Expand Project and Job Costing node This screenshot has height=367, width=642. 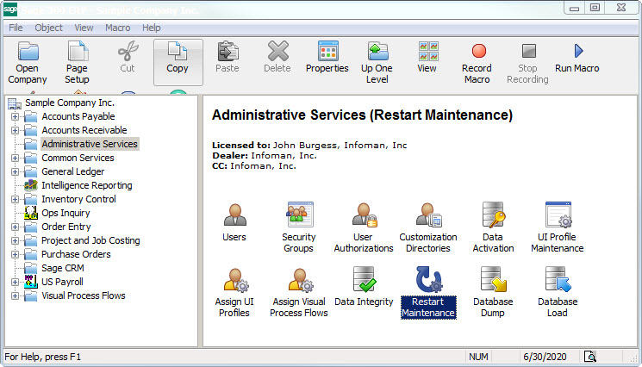coord(16,240)
